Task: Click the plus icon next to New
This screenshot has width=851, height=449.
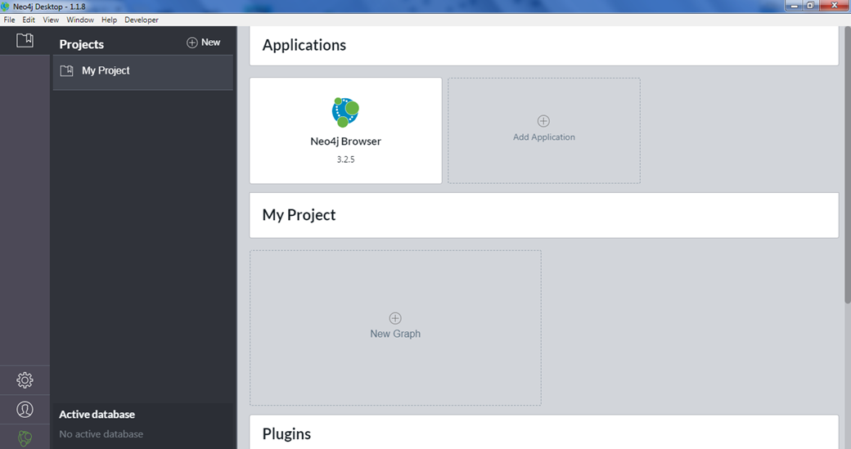Action: tap(192, 43)
